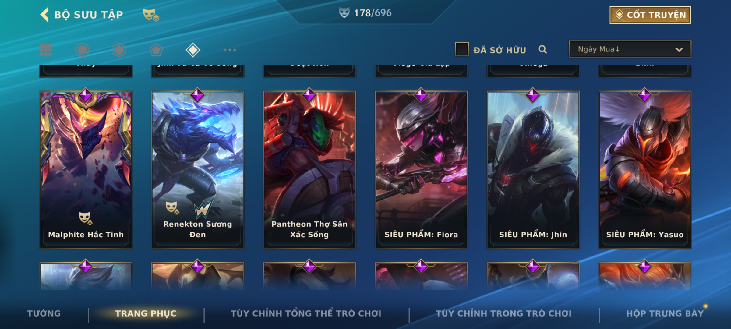Select the pentagon rarity filter icon
The width and height of the screenshot is (731, 329).
pos(156,50)
